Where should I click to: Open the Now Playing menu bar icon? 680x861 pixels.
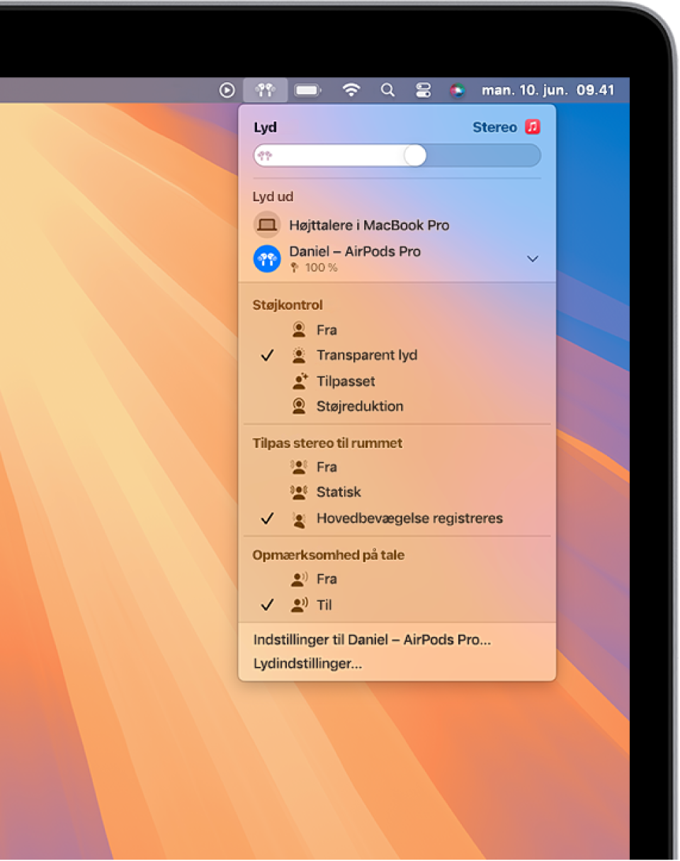tap(227, 90)
